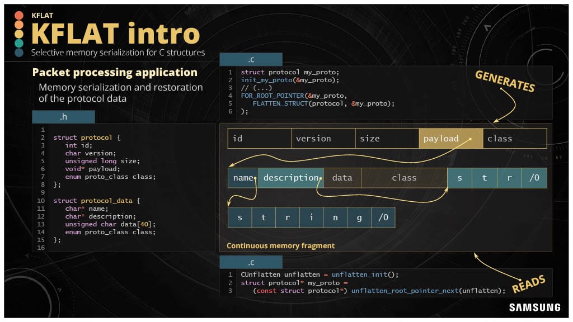Click the 'n' character cell
The width and height of the screenshot is (573, 322).
335,217
